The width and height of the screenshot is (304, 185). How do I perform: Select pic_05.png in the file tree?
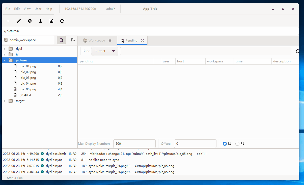point(28,89)
